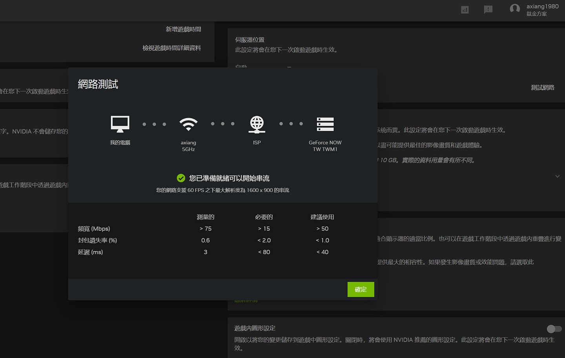This screenshot has height=358, width=565.
Task: Click the required latency value < 80
Action: 264,252
